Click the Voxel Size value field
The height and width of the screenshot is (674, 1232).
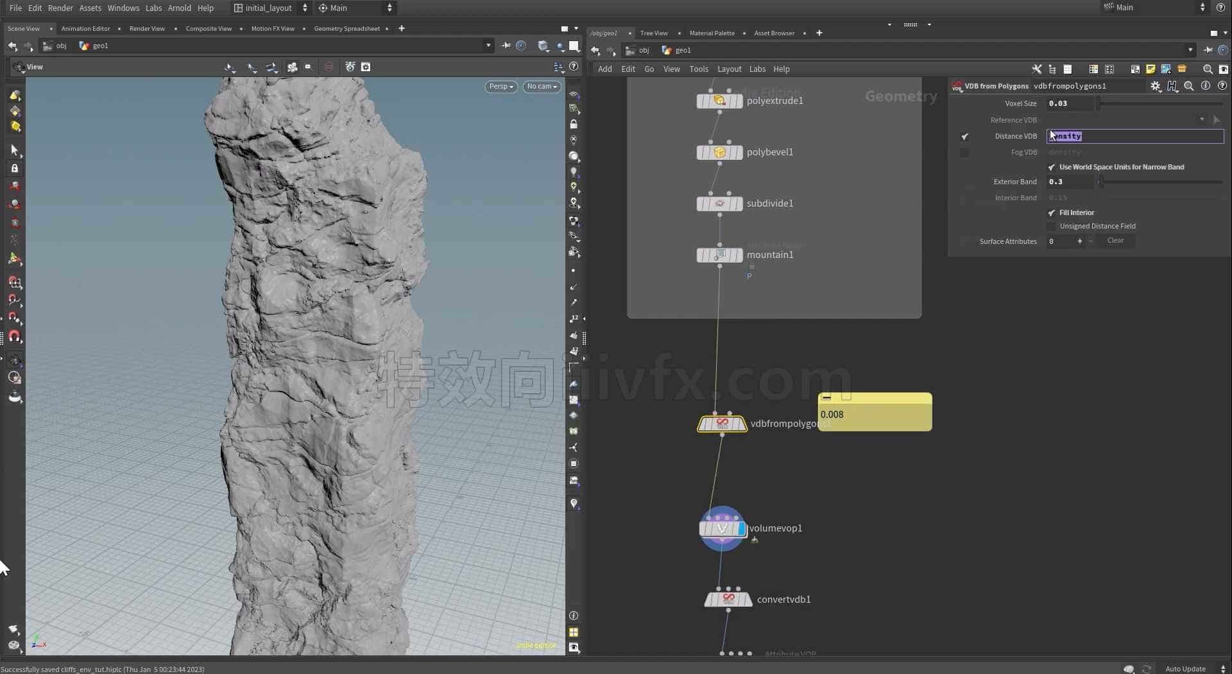click(x=1070, y=103)
